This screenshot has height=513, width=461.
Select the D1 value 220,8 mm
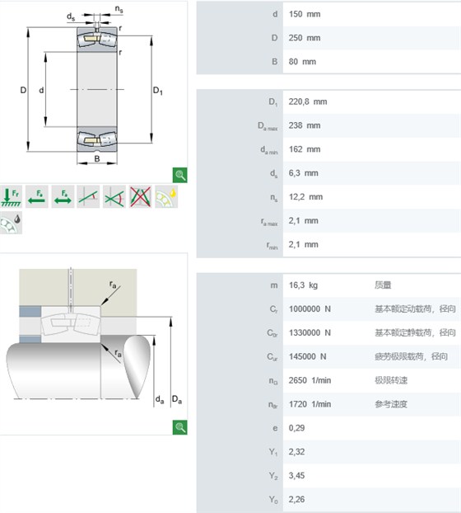pyautogui.click(x=308, y=101)
